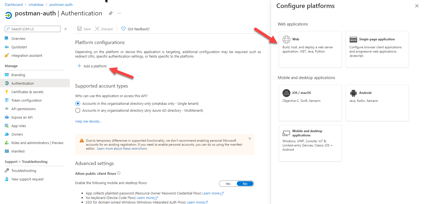Open Certificates & secrets menu item
The width and height of the screenshot is (424, 204).
27,92
